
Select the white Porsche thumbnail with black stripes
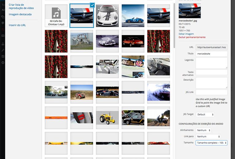coord(108,16)
